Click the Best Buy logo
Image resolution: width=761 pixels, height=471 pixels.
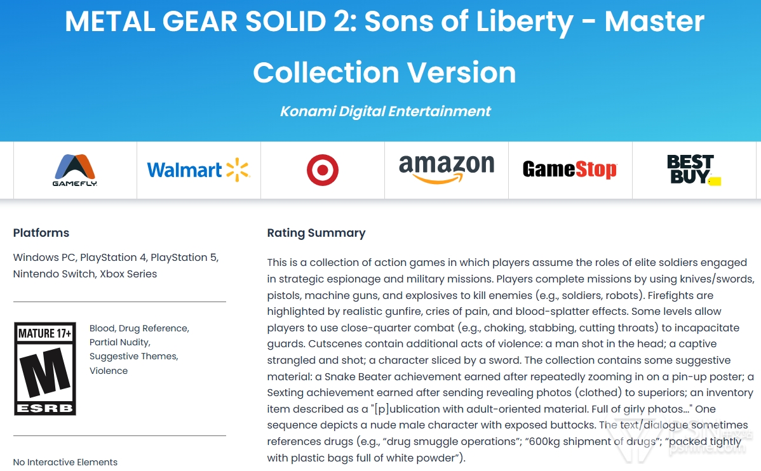tap(694, 169)
